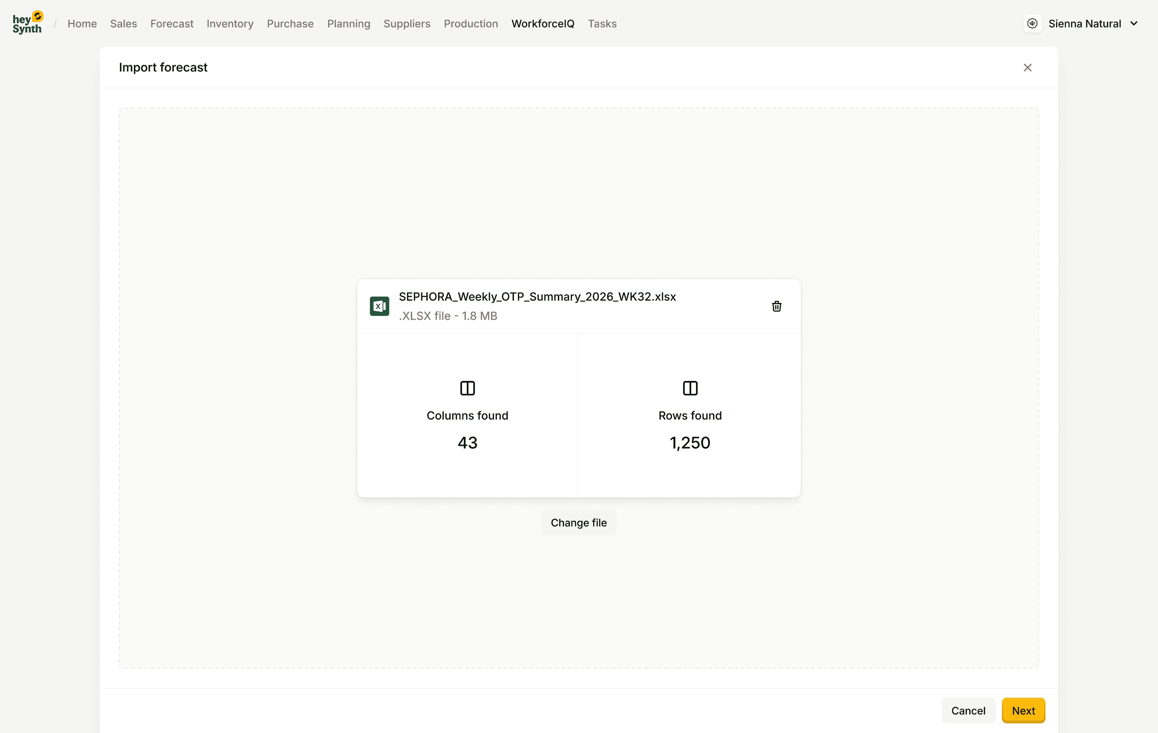1158x733 pixels.
Task: Open the Home navigation tab
Action: tap(82, 24)
